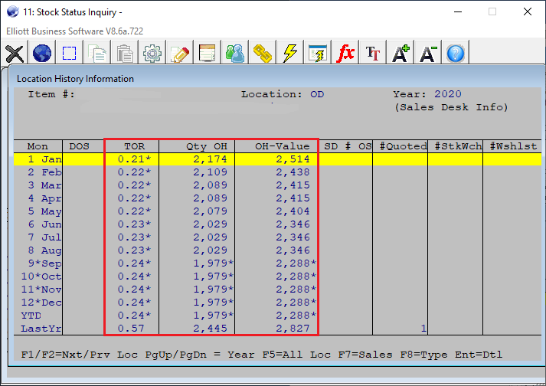Viewport: 546px width, 386px height.
Task: Click the Year value 2020
Action: (x=448, y=94)
